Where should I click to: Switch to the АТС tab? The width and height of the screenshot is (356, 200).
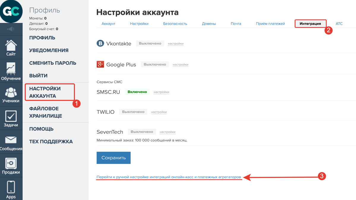point(339,24)
